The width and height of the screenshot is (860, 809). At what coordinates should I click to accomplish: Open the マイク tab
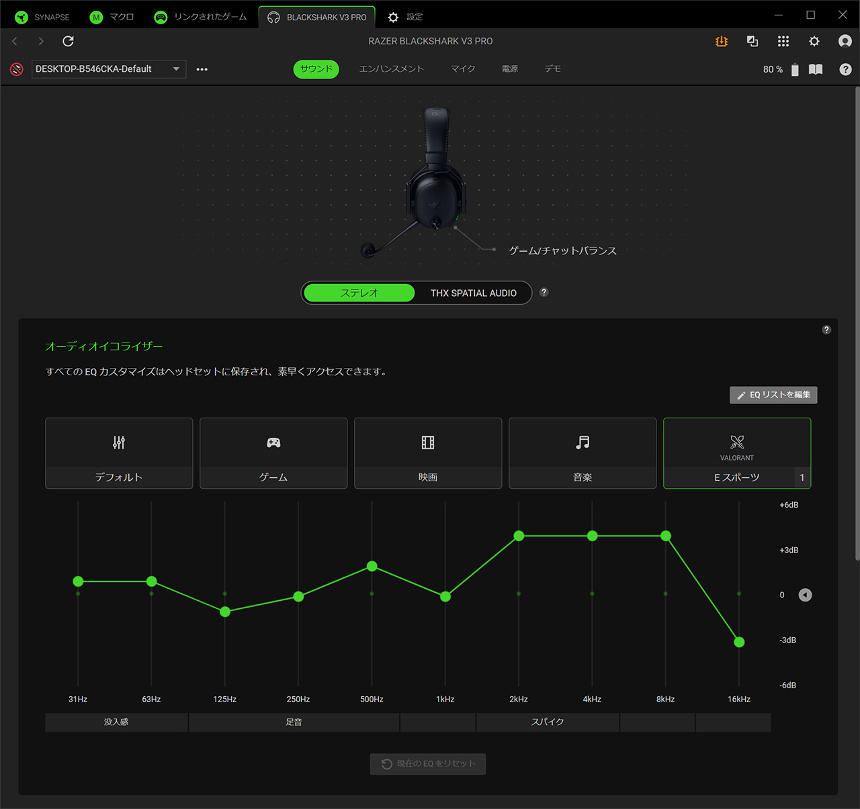462,69
